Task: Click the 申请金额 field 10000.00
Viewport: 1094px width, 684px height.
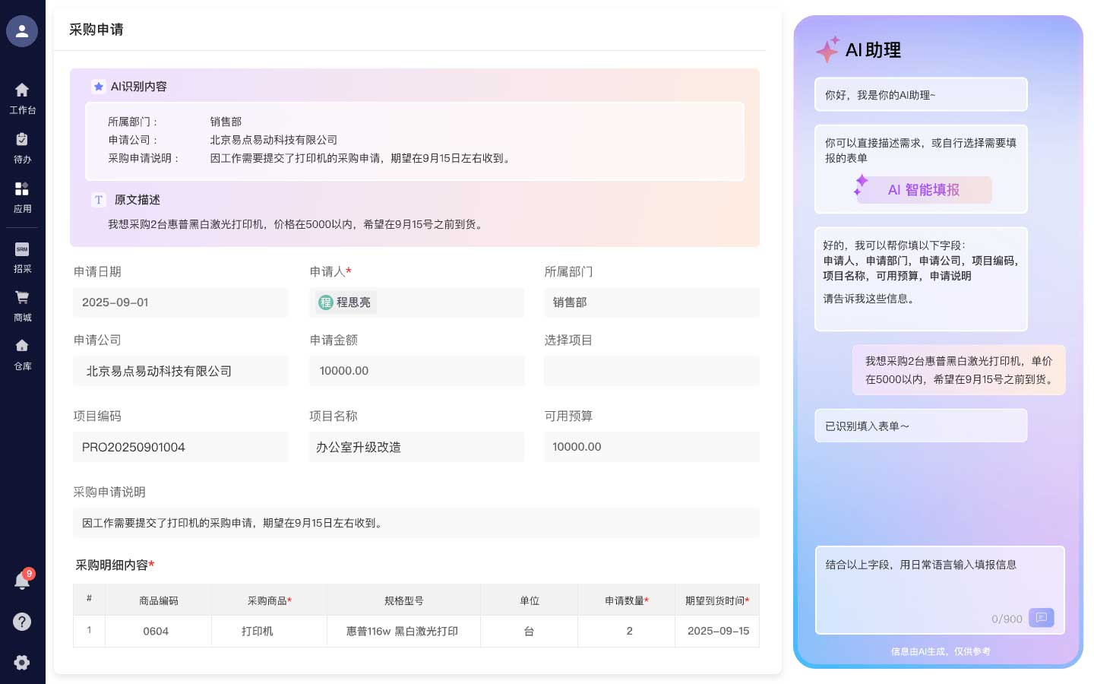Action: pyautogui.click(x=416, y=371)
